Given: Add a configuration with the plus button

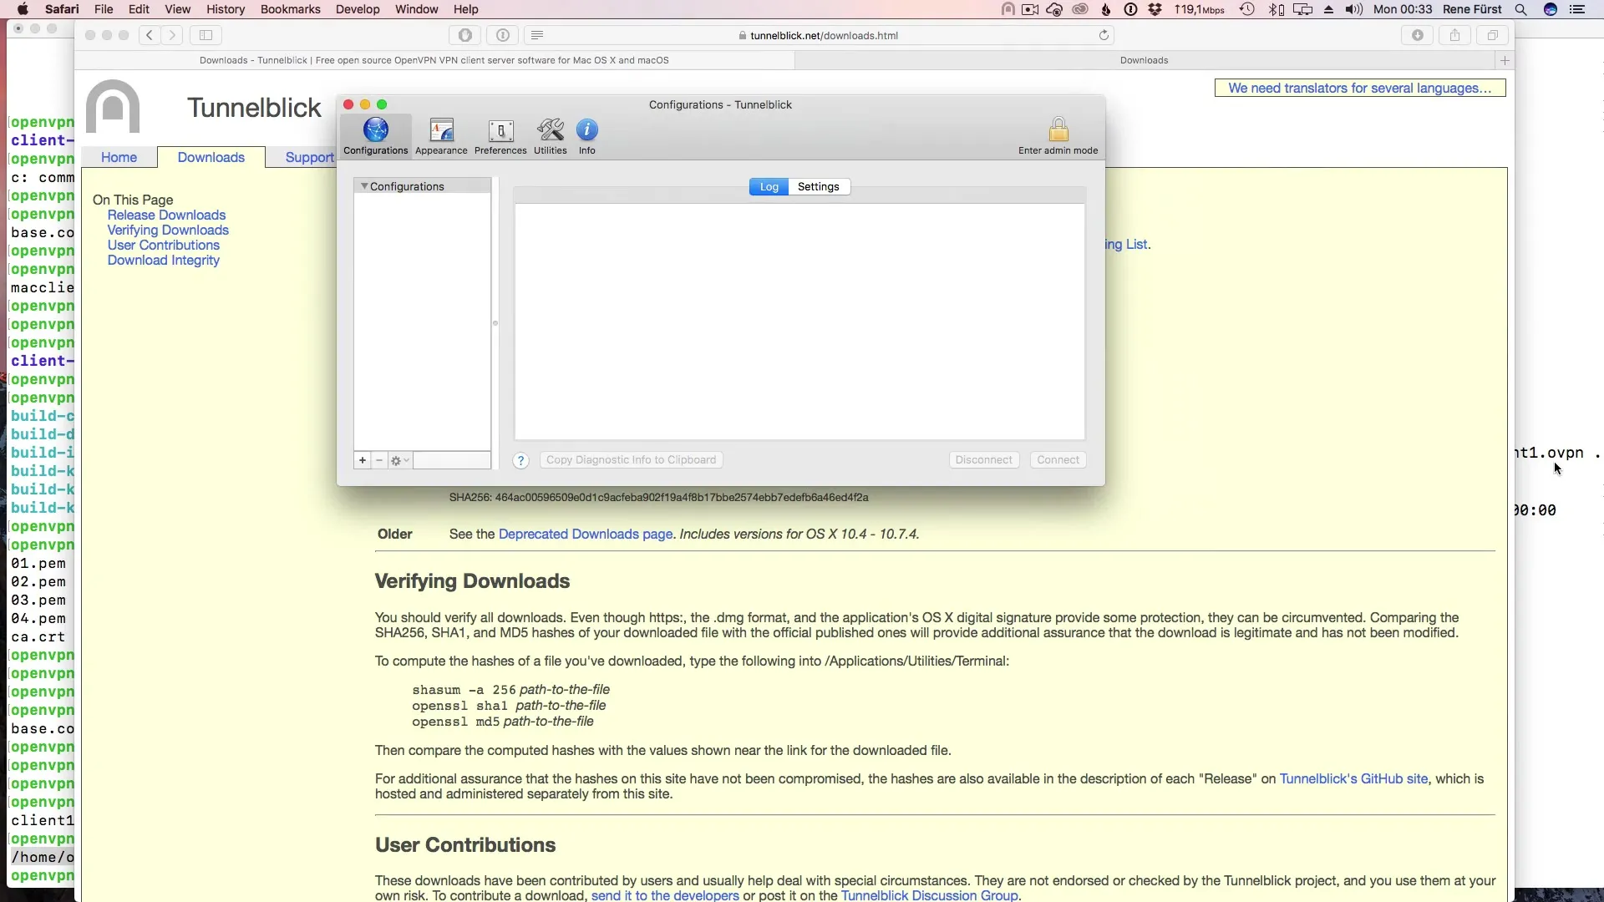Looking at the screenshot, I should [363, 460].
